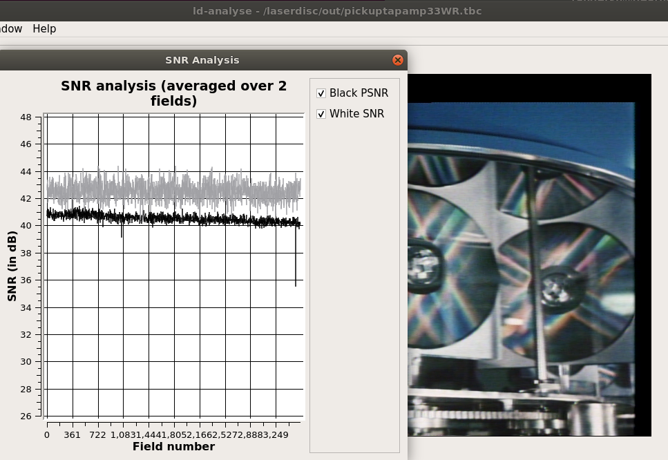668x460 pixels.
Task: Click the 'SNR (in dB)' y-axis label
Action: pyautogui.click(x=12, y=267)
